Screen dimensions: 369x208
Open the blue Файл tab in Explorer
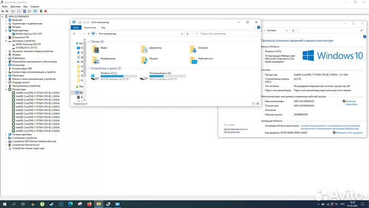pos(76,28)
